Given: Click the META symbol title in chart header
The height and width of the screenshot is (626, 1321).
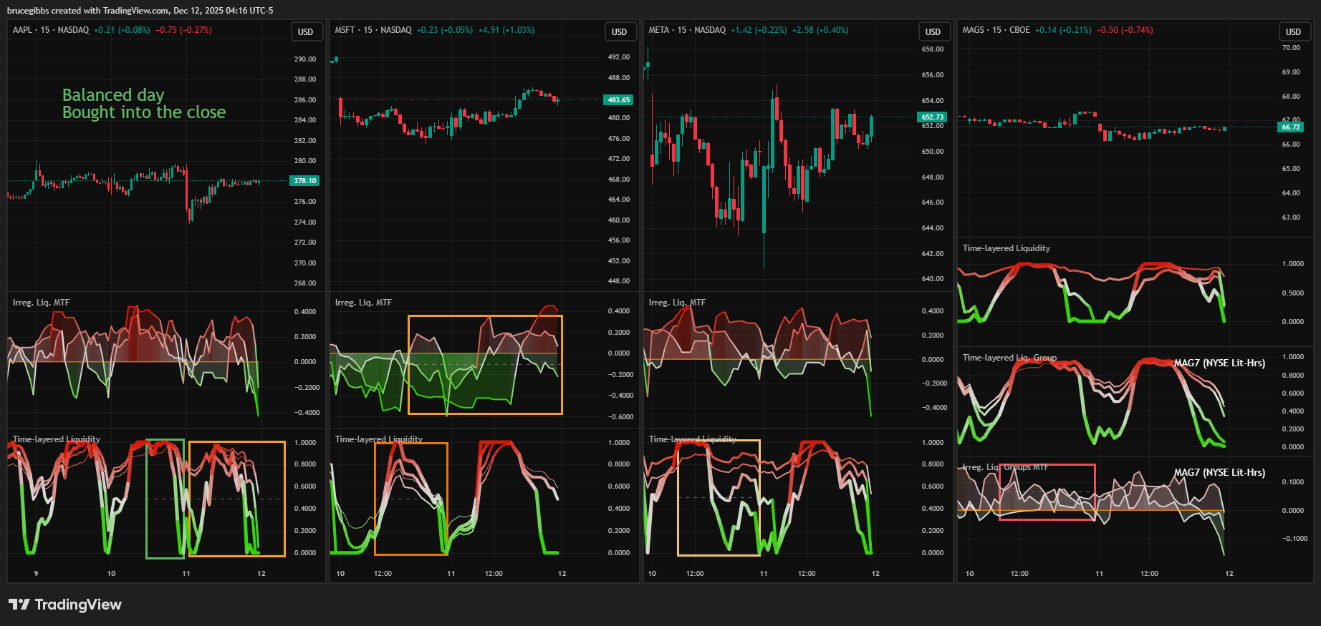Looking at the screenshot, I should point(658,30).
